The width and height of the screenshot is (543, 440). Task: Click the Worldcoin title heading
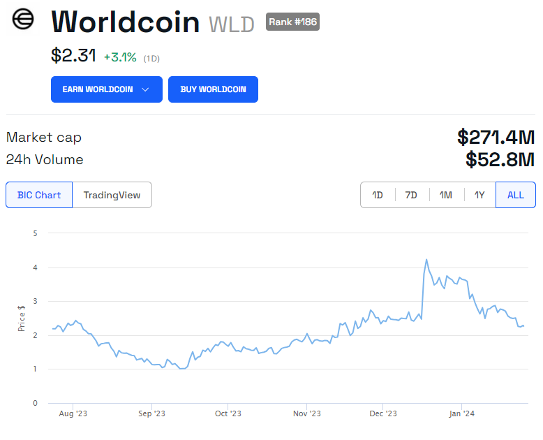click(x=126, y=22)
